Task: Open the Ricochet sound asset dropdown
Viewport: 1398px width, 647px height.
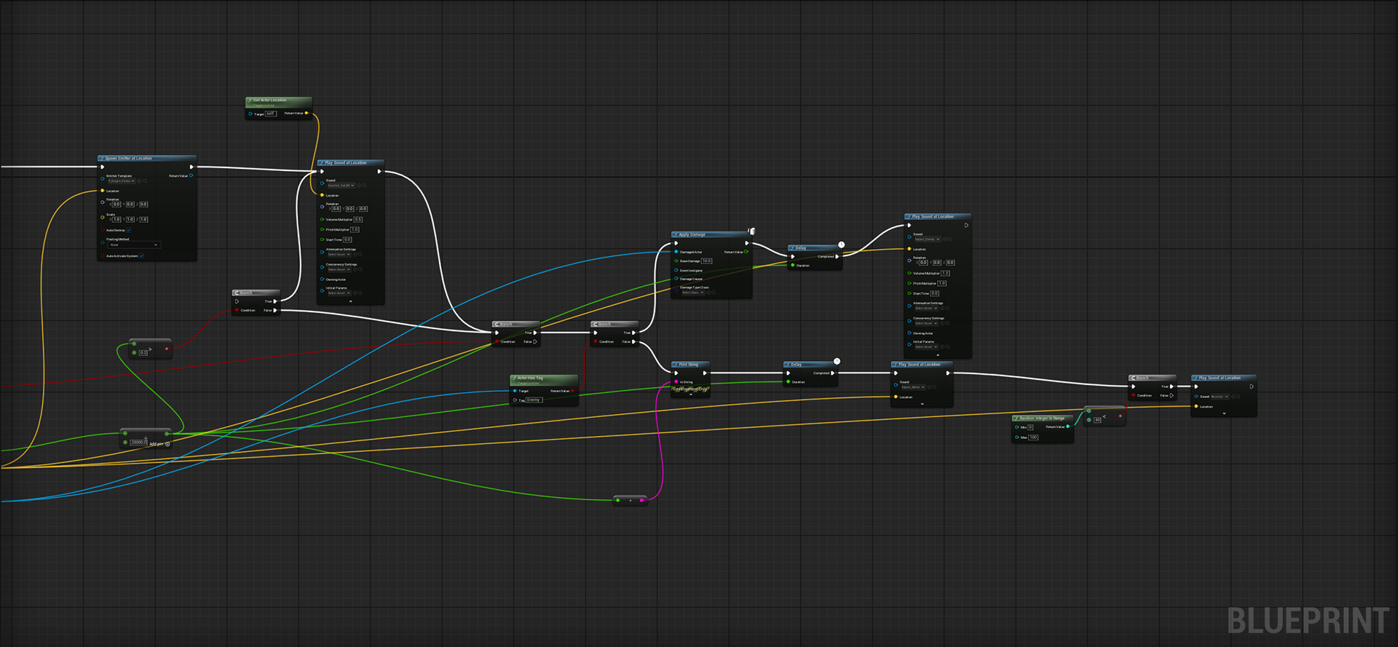Action: pyautogui.click(x=1220, y=397)
